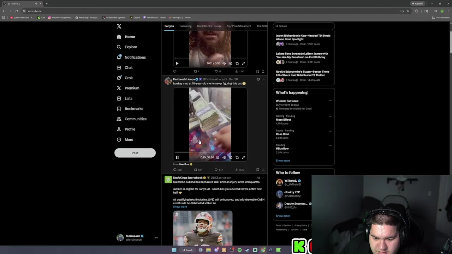This screenshot has width=452, height=254.
Task: Click the Post button
Action: [x=135, y=153]
